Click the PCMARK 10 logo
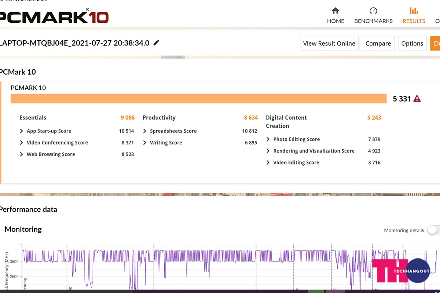 point(54,17)
